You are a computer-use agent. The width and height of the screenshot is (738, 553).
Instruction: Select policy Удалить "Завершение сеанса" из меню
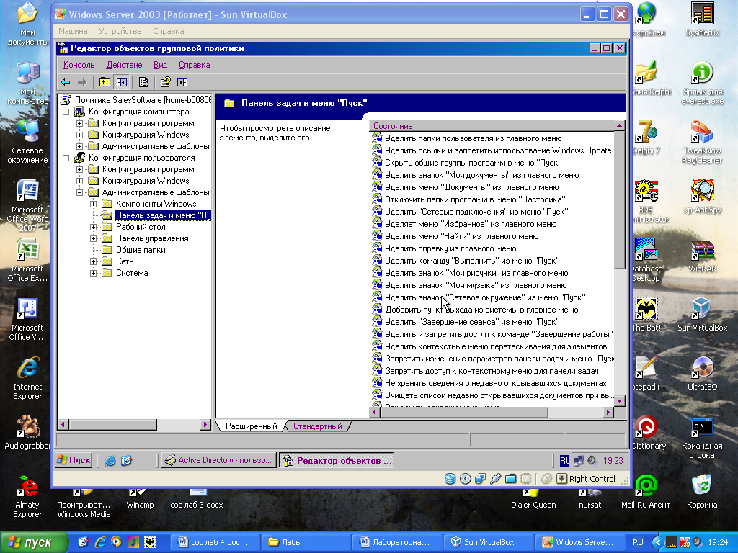point(472,322)
